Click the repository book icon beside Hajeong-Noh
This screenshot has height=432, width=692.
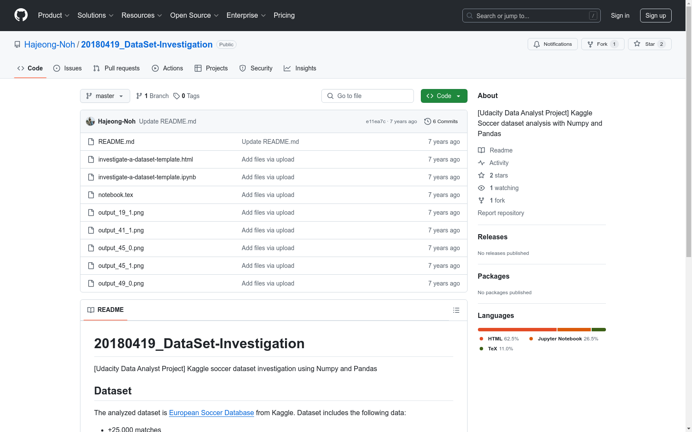click(17, 44)
